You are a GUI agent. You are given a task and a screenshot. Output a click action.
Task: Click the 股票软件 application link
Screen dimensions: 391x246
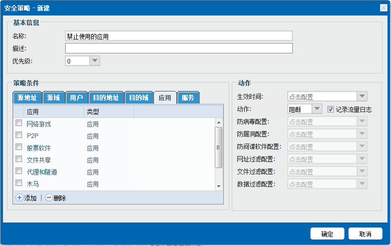pyautogui.click(x=39, y=148)
